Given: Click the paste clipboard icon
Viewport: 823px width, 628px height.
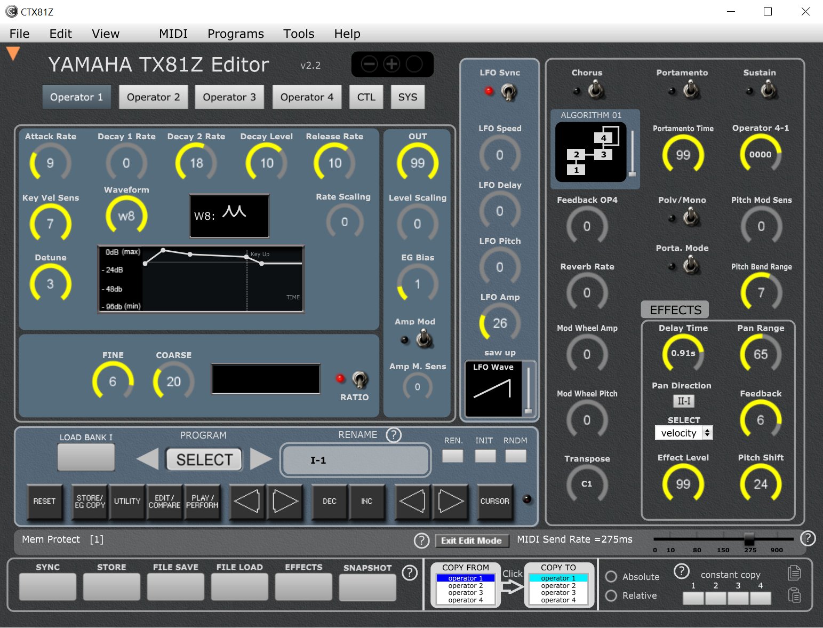Looking at the screenshot, I should (794, 594).
